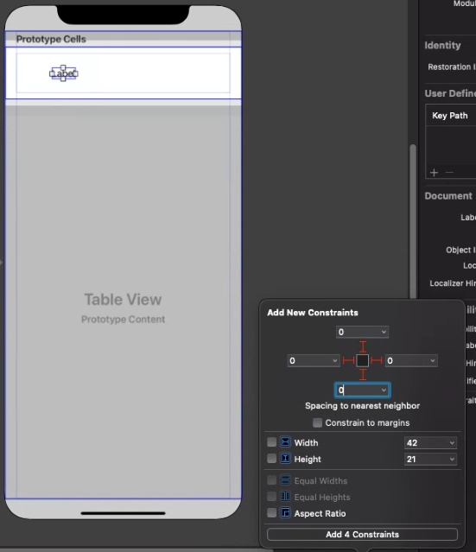Viewport: 476px width, 552px height.
Task: Add a user defined attribute with plus
Action: pos(435,173)
